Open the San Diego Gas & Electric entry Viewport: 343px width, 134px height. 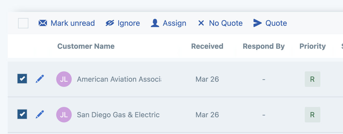pyautogui.click(x=118, y=115)
